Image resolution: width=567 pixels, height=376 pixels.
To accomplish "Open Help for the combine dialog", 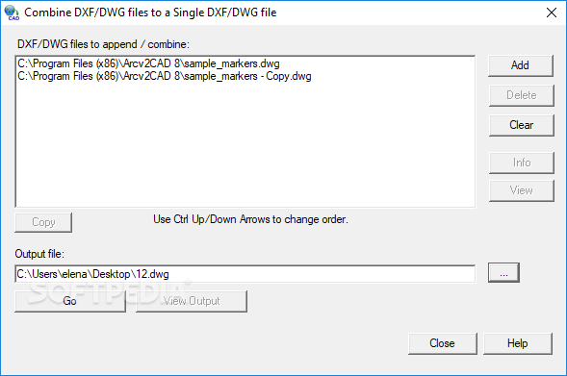I will (518, 343).
